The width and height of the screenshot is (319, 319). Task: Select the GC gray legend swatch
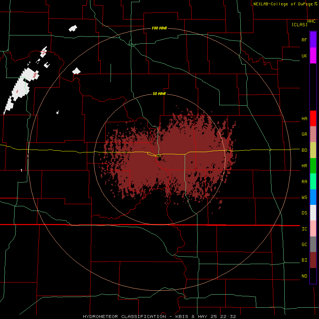point(313,244)
